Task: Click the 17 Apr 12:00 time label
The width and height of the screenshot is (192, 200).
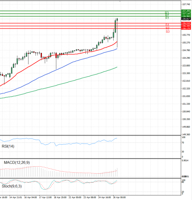Action: pyautogui.click(x=45, y=197)
